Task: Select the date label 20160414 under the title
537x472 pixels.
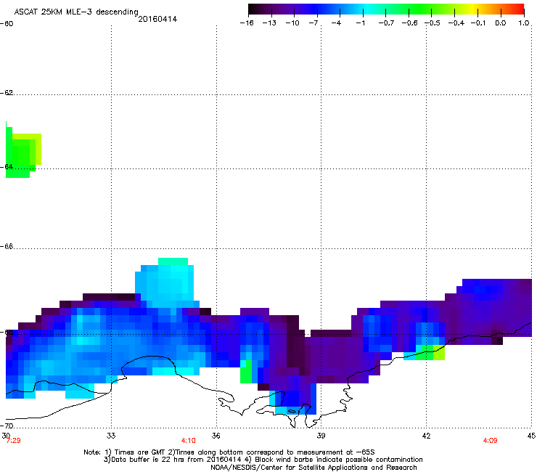Action: [x=157, y=19]
